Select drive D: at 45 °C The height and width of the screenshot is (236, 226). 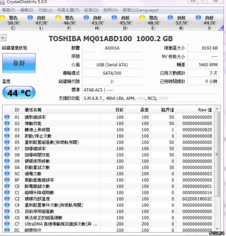[x=124, y=23]
